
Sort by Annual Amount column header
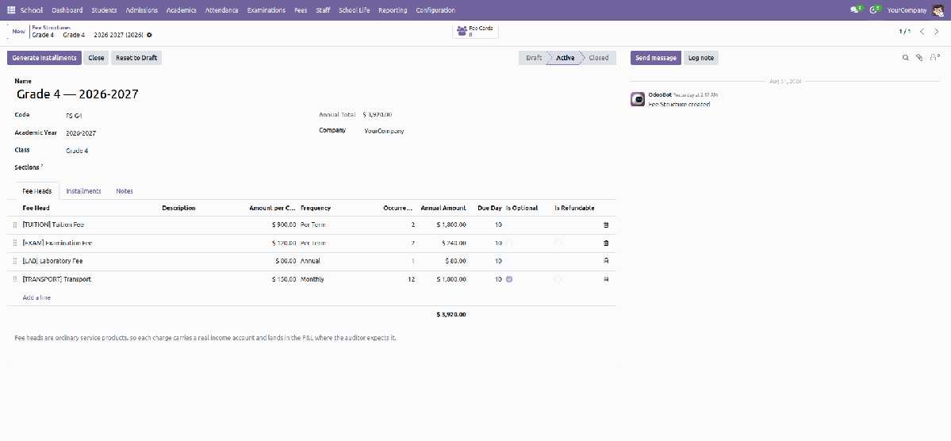coord(443,208)
